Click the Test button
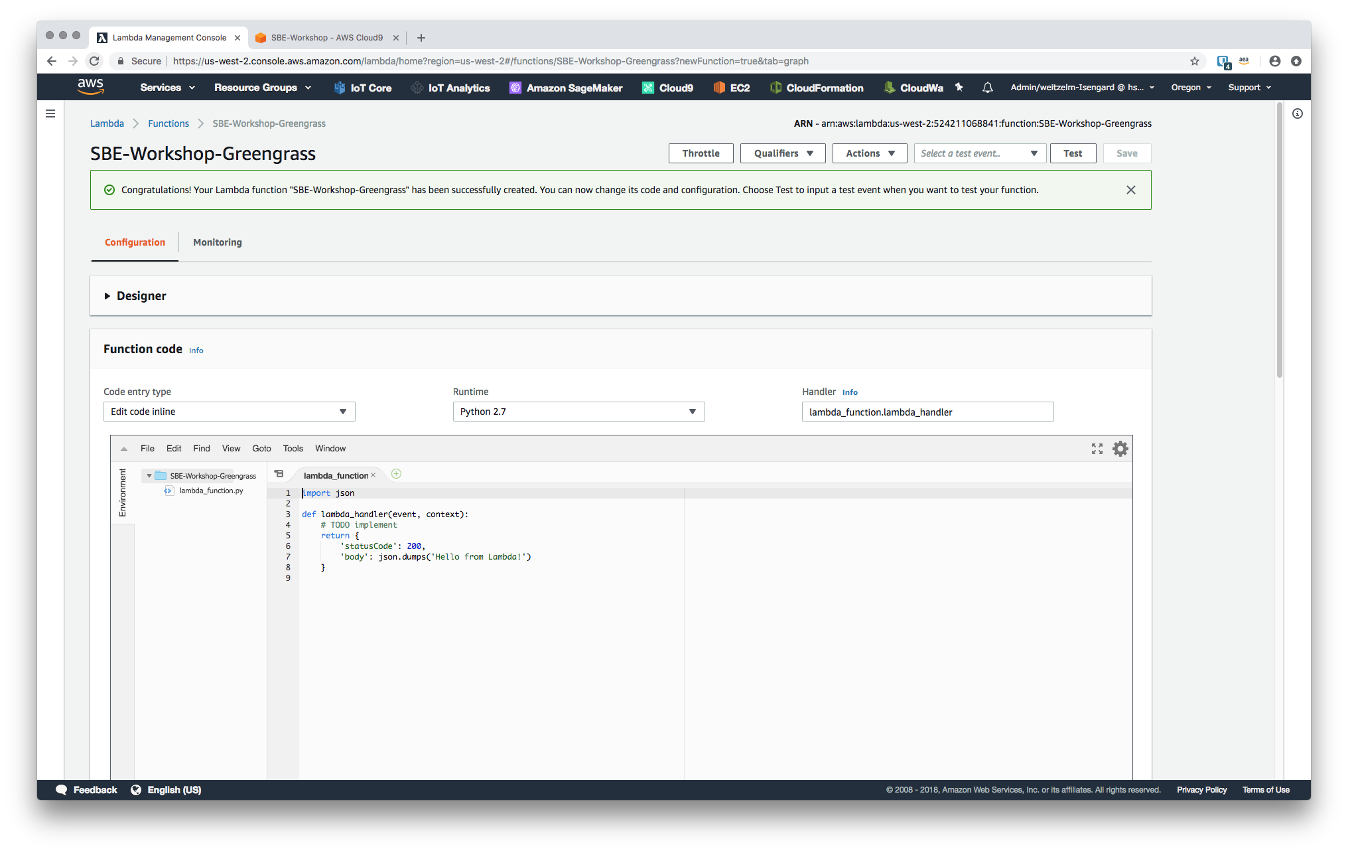 click(1073, 153)
